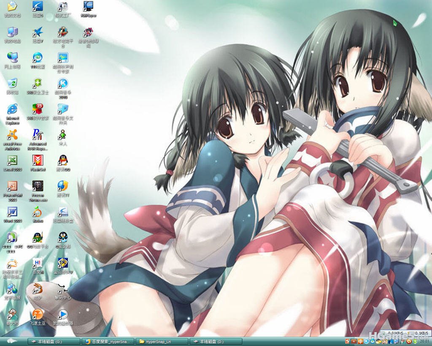This screenshot has height=346, width=432.
Task: Click the 360安全卫士 desktop icon
Action: (38, 84)
